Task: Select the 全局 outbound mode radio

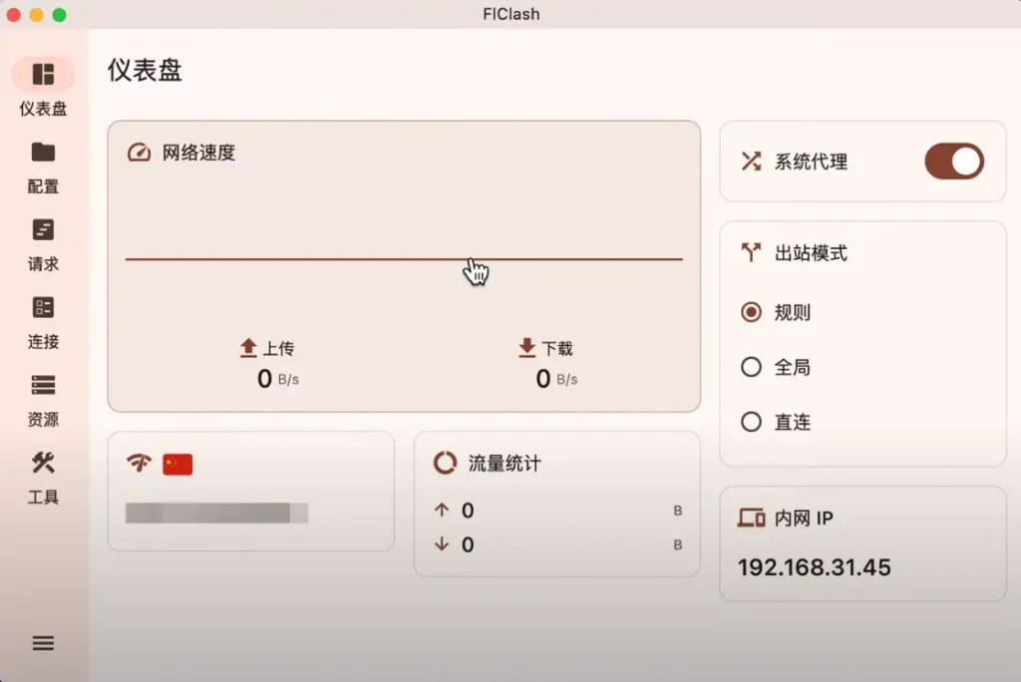Action: [x=751, y=367]
